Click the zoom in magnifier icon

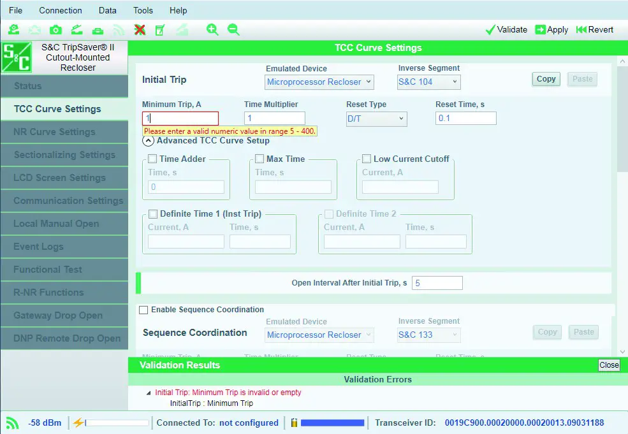212,29
